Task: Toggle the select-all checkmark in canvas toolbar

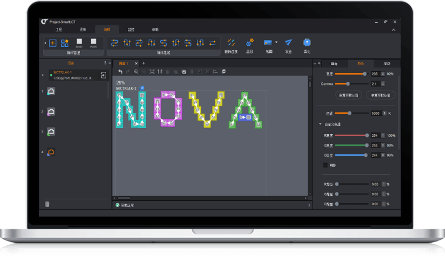Action: coord(184,72)
